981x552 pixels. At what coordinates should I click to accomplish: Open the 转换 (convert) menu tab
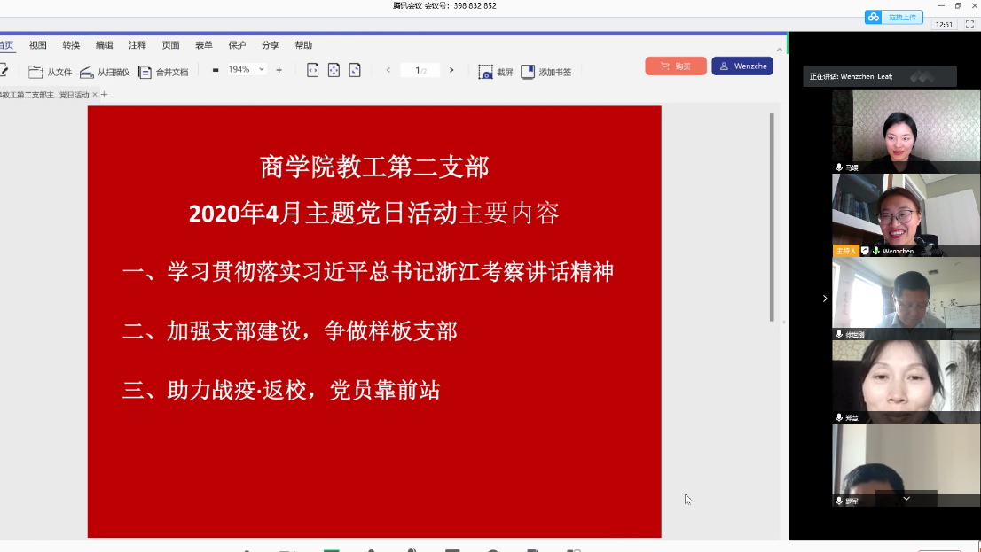click(x=71, y=45)
